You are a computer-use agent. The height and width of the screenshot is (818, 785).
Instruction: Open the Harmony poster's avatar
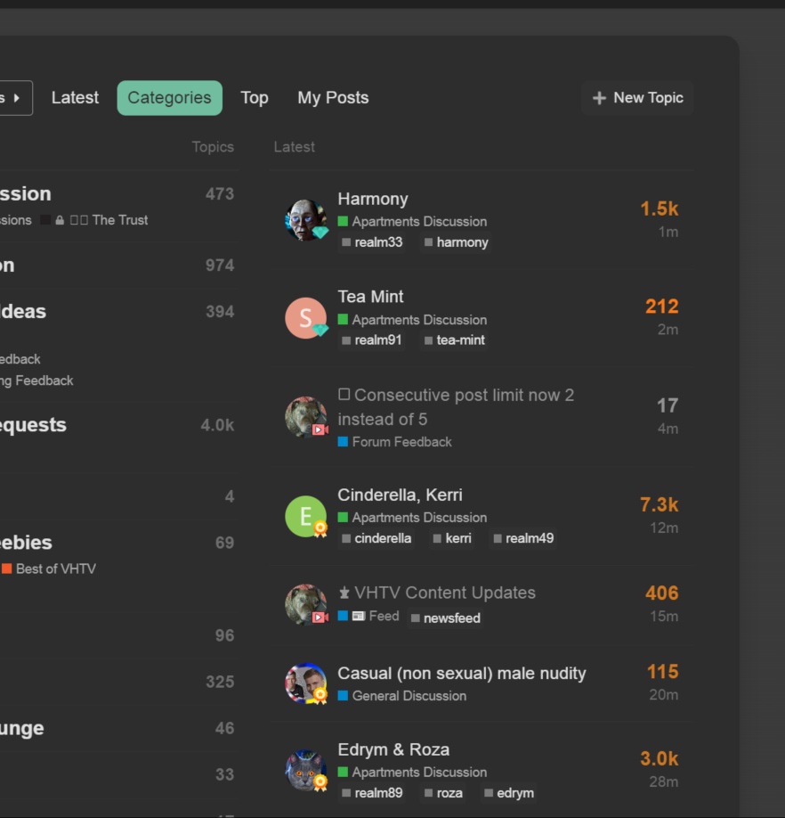[306, 219]
